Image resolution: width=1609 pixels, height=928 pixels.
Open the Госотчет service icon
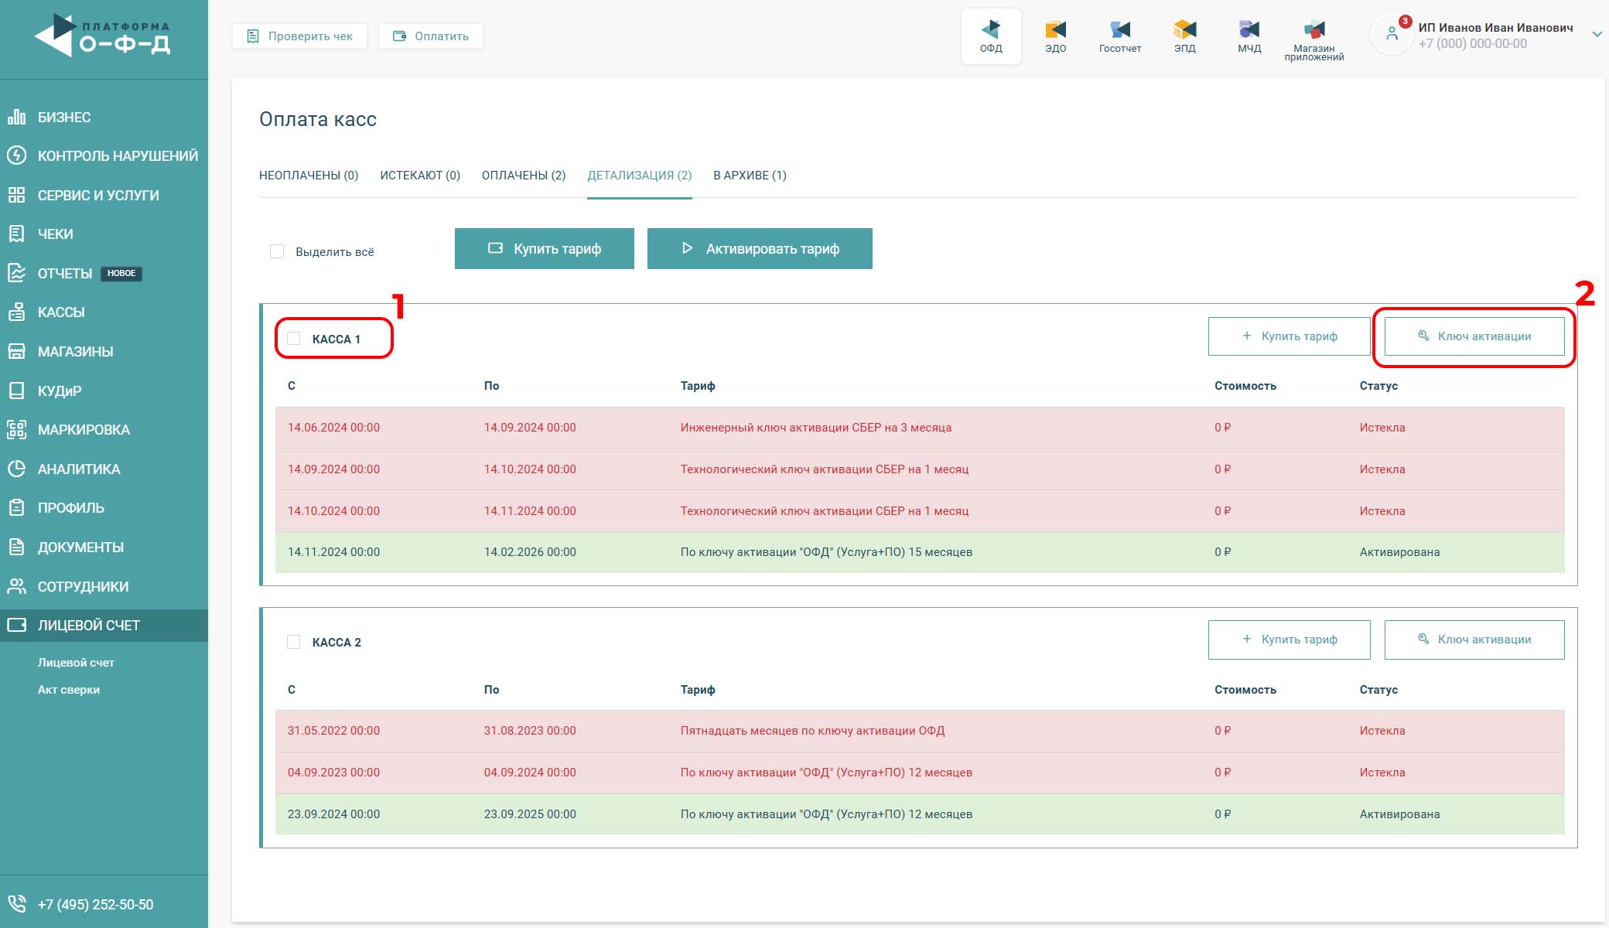point(1120,36)
